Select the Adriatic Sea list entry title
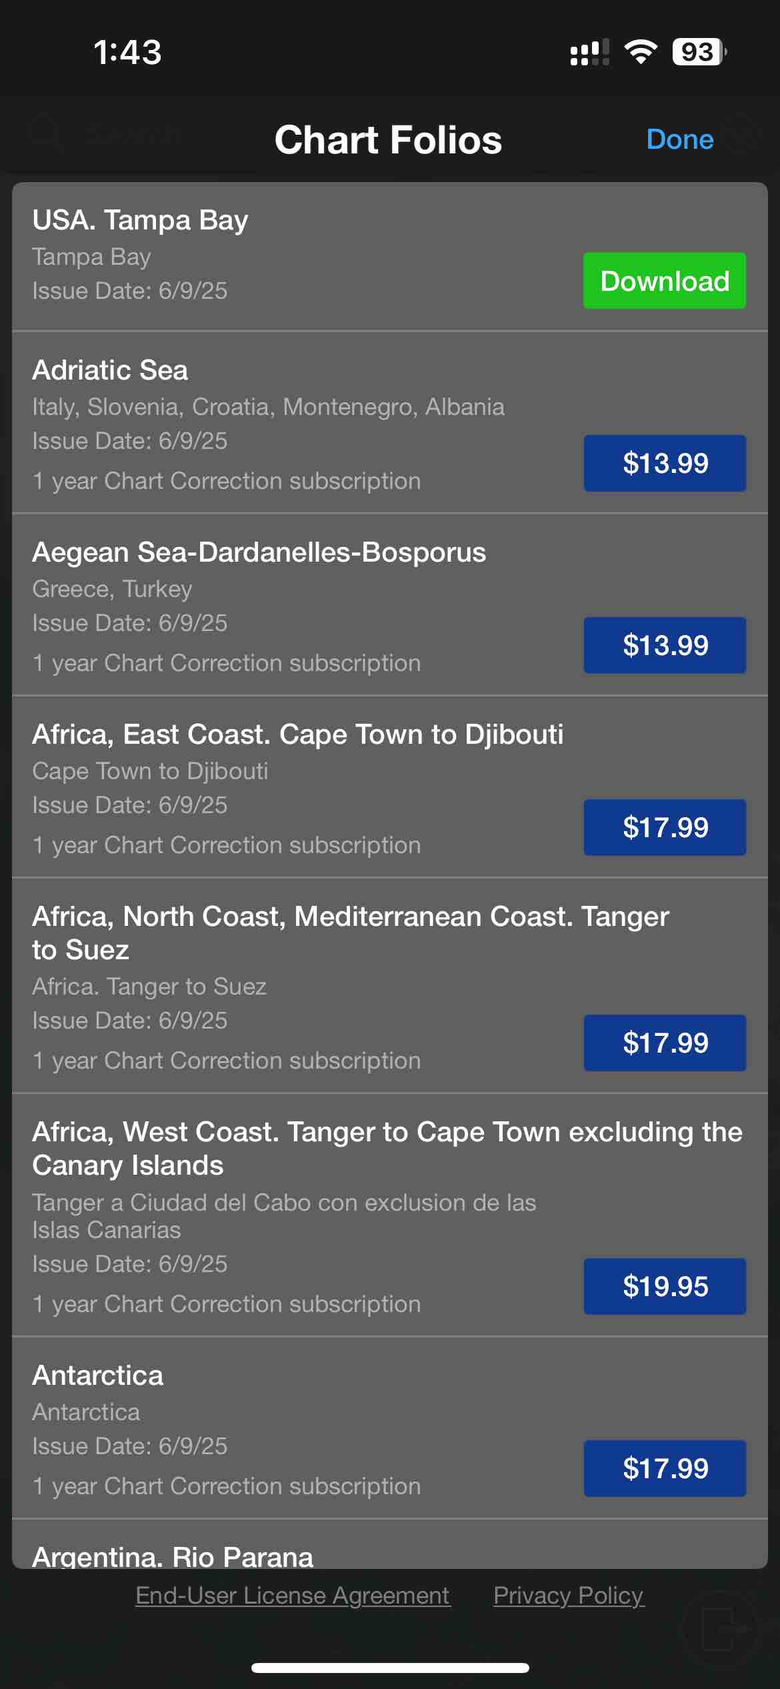The height and width of the screenshot is (1689, 780). pyautogui.click(x=110, y=370)
